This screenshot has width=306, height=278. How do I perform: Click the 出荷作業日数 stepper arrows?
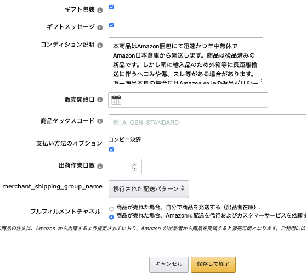134,166
